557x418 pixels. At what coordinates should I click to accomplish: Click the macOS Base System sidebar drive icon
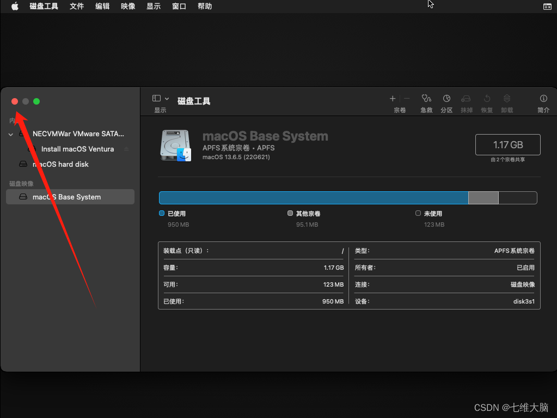pos(23,197)
